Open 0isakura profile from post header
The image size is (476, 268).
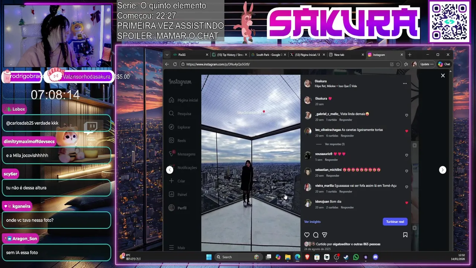[321, 81]
